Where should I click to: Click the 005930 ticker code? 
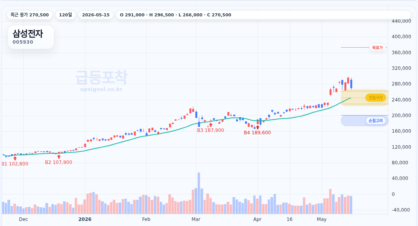tap(23, 42)
